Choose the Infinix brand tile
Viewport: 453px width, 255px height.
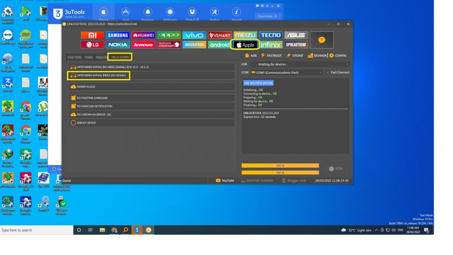pyautogui.click(x=271, y=45)
